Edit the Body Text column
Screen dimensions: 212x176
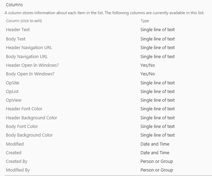click(x=16, y=39)
